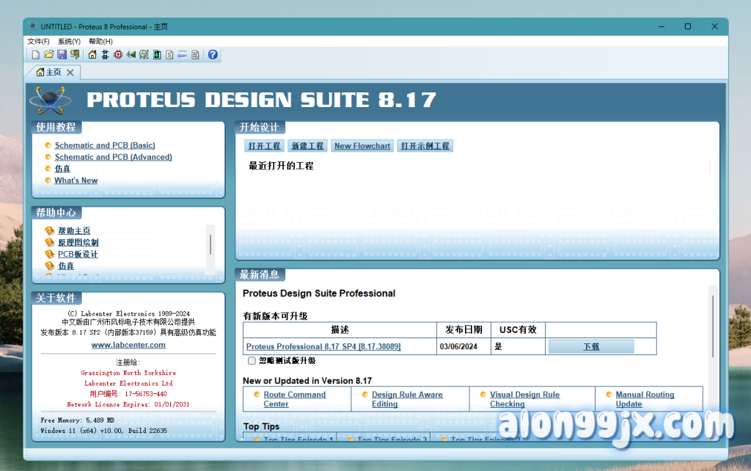The image size is (751, 471).
Task: Click the 帮助中心 panel scrollbar
Action: pos(210,244)
